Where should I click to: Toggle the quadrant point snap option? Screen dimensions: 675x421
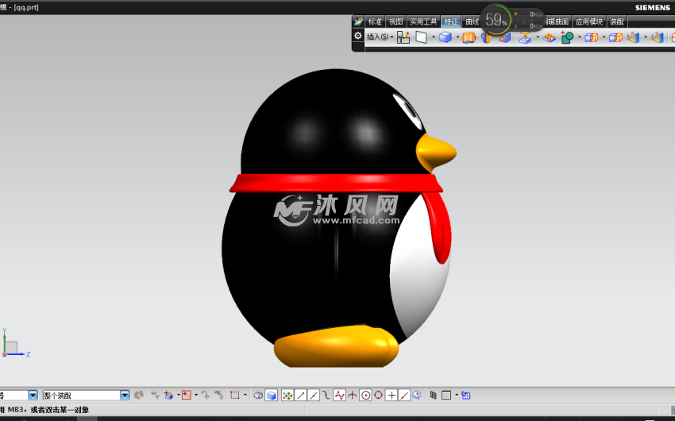pyautogui.click(x=378, y=395)
